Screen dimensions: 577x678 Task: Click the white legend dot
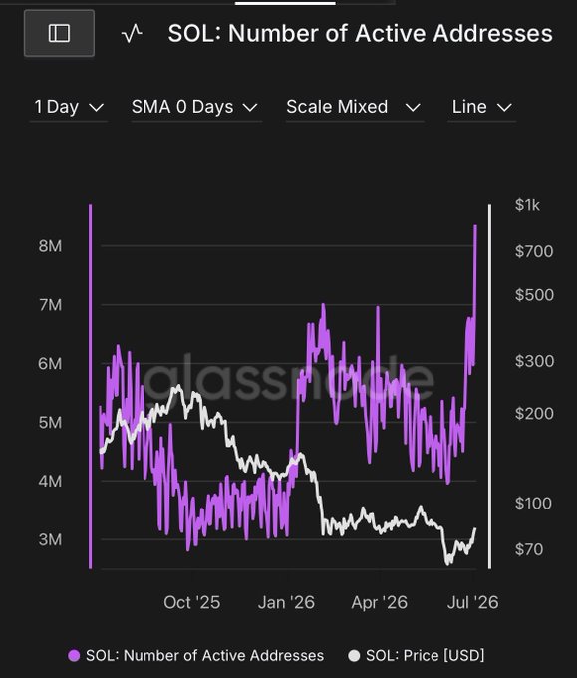pyautogui.click(x=354, y=656)
